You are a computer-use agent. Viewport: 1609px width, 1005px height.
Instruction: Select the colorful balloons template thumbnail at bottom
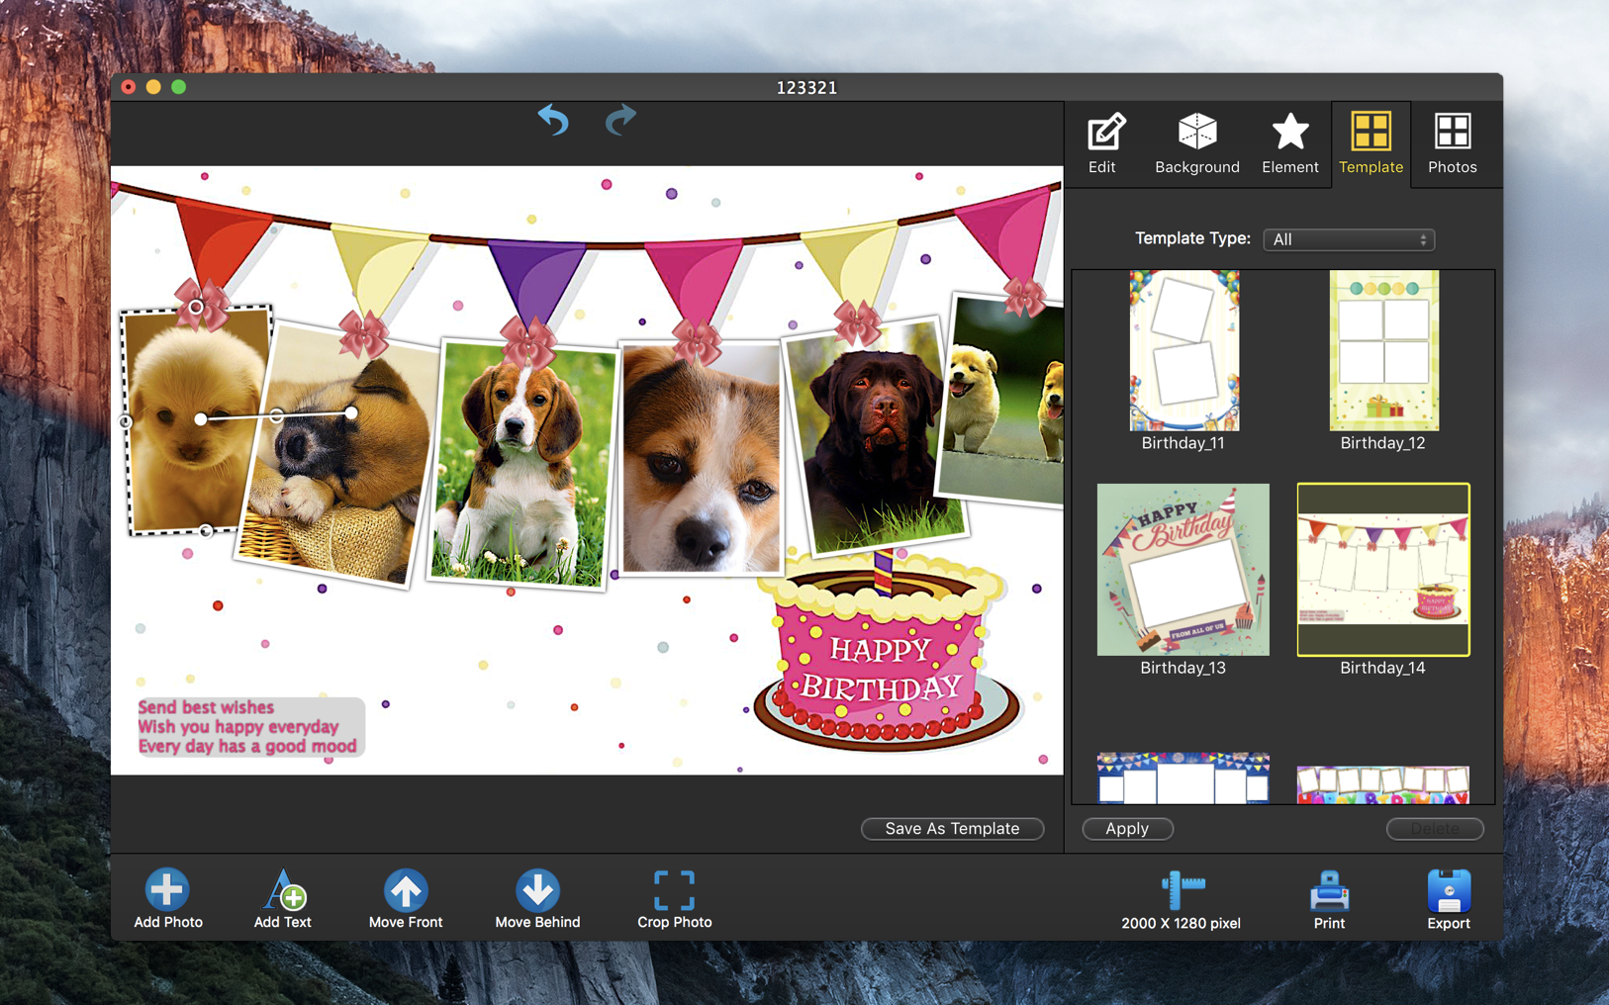1383,783
